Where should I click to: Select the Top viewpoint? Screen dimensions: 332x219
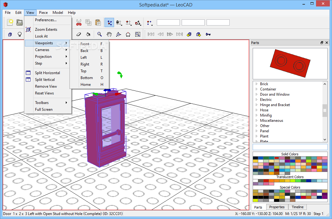89,71
